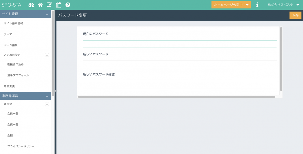Click the info icon in header
The width and height of the screenshot is (303, 154).
(x=257, y=5)
